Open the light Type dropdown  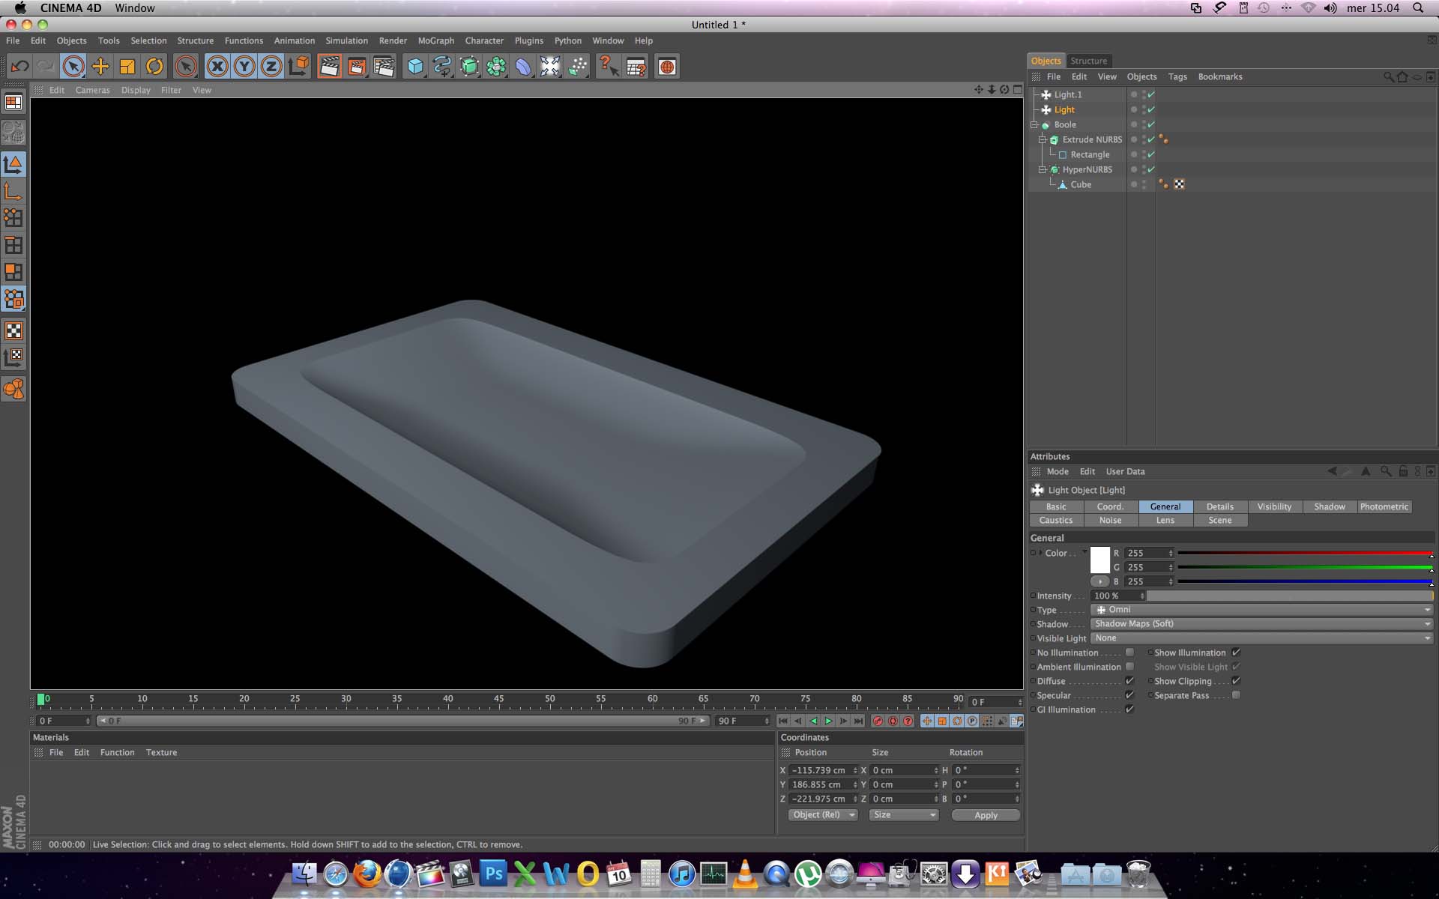coord(1261,610)
